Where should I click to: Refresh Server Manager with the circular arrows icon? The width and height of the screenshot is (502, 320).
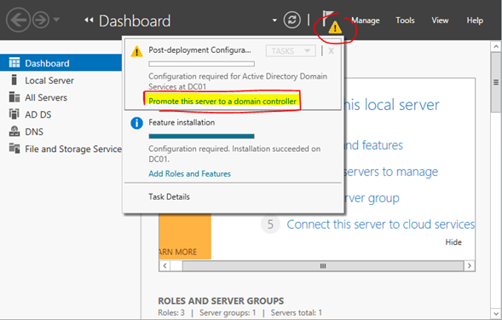click(x=292, y=20)
